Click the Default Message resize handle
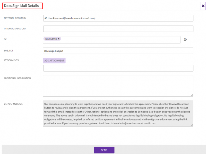The image size is (206, 154). click(x=192, y=125)
